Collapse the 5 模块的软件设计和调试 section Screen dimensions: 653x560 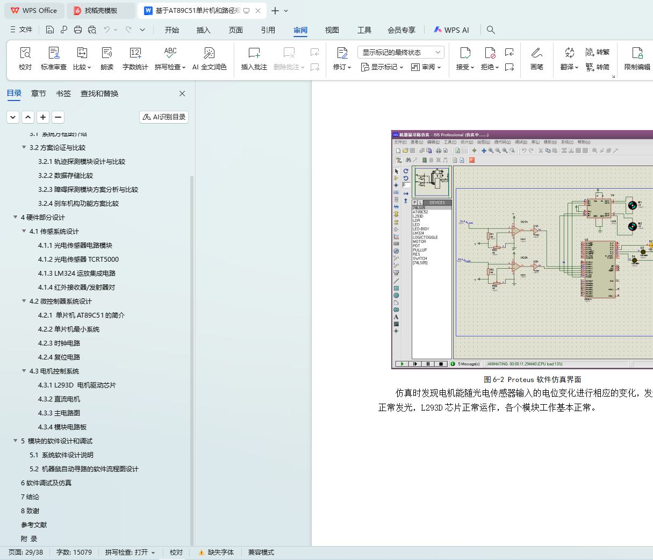coord(15,441)
